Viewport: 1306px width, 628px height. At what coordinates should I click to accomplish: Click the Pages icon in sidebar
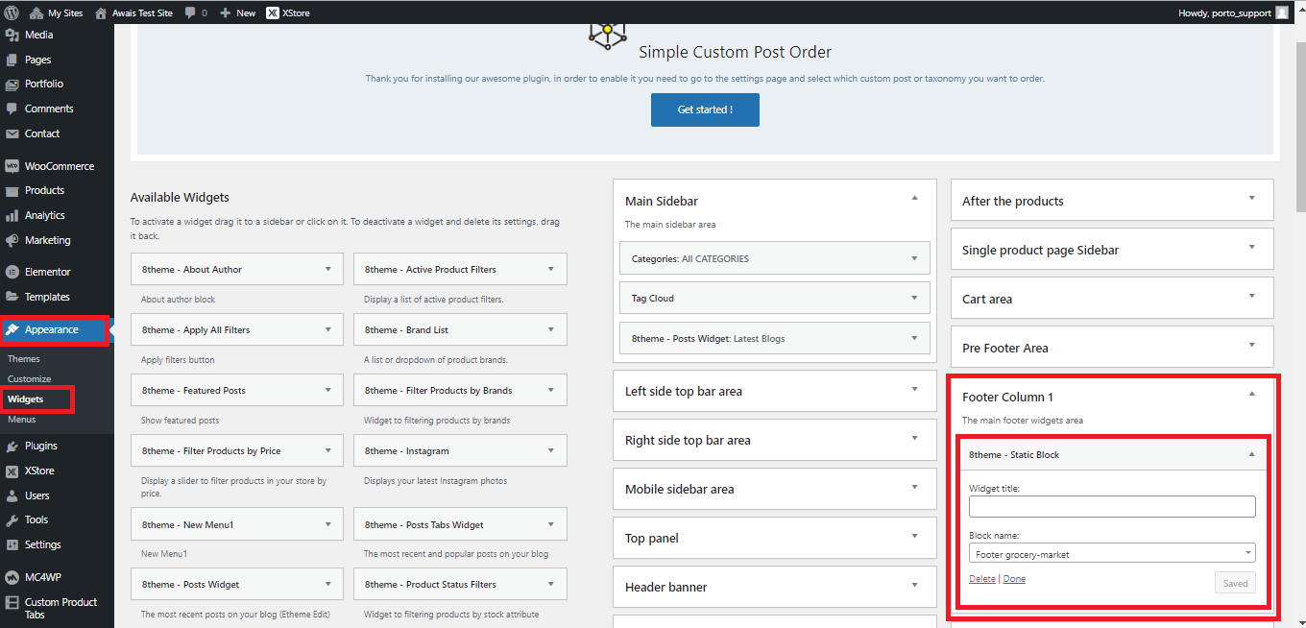point(12,60)
